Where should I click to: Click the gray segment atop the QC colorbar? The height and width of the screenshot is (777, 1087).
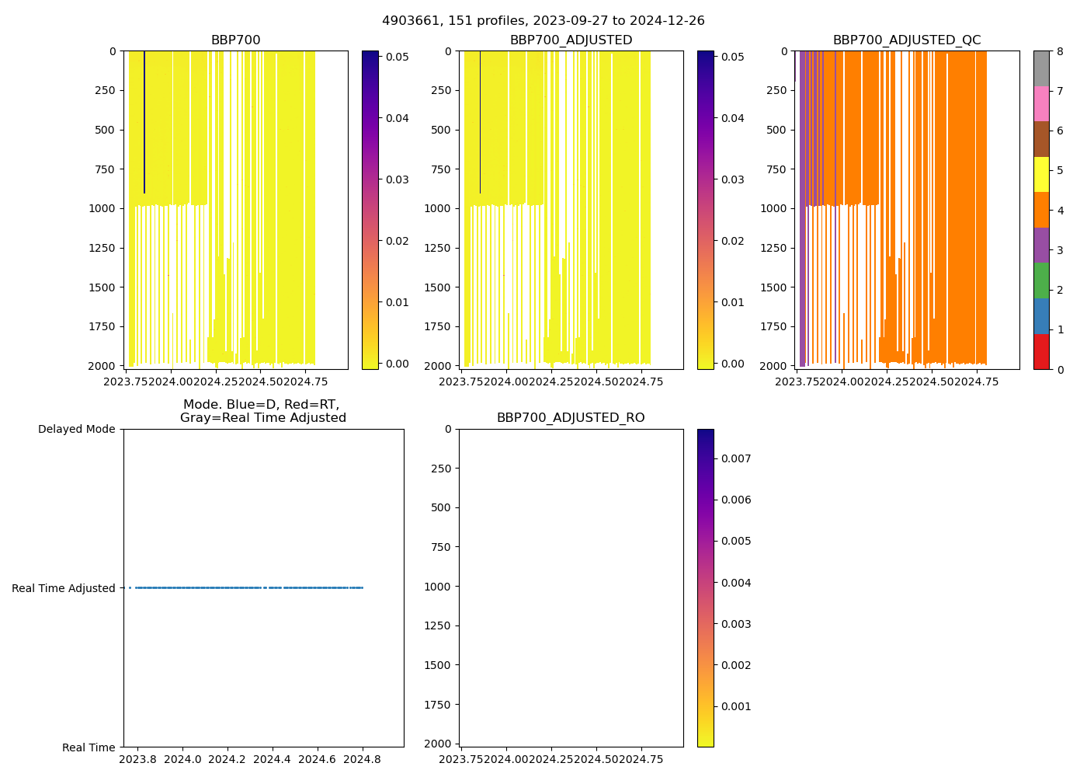(x=1041, y=68)
